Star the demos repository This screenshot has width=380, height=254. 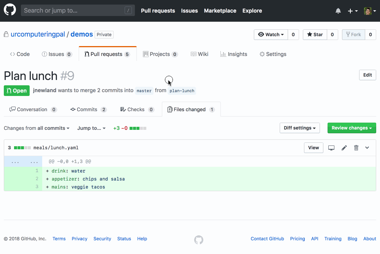pos(315,35)
